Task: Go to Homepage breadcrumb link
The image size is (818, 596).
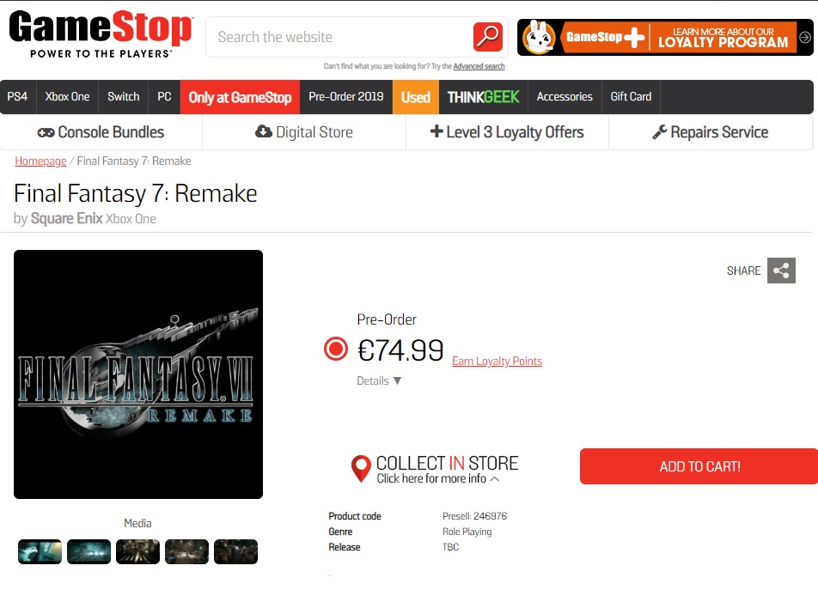Action: click(x=40, y=161)
